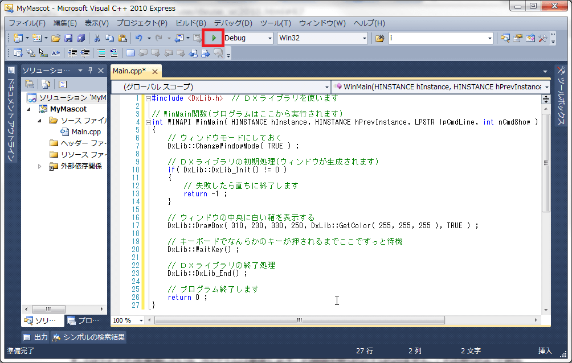Open the シンボルの検索結果 panel tab

[x=89, y=337]
